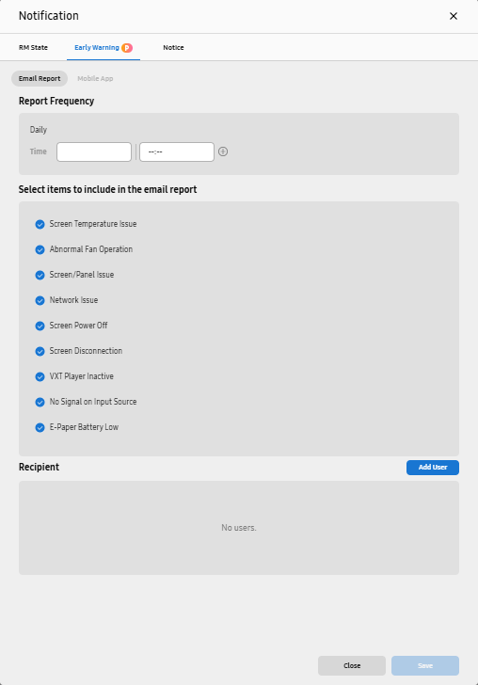Click the premium P badge on Early Warning

pos(127,48)
